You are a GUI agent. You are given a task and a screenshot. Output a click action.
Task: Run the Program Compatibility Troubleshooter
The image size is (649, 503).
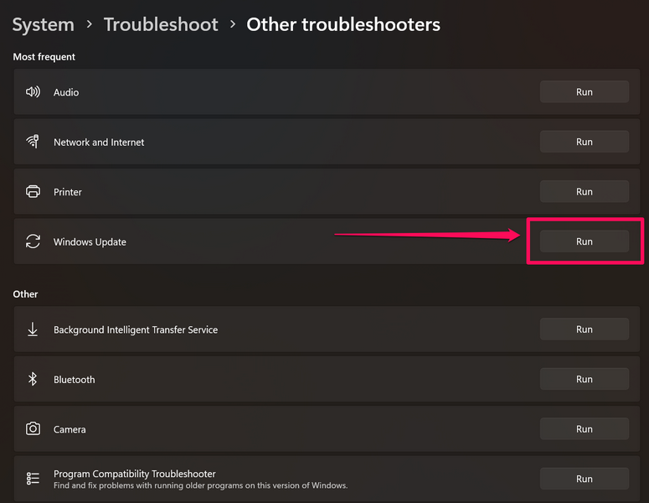(584, 479)
